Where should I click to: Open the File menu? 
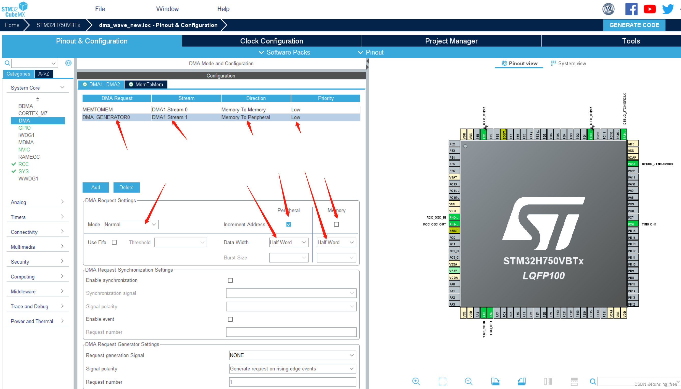coord(100,9)
